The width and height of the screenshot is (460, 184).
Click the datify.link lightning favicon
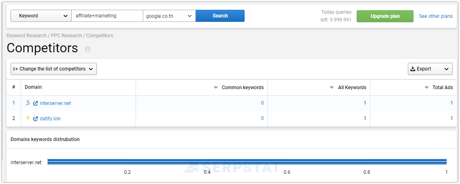pyautogui.click(x=28, y=118)
